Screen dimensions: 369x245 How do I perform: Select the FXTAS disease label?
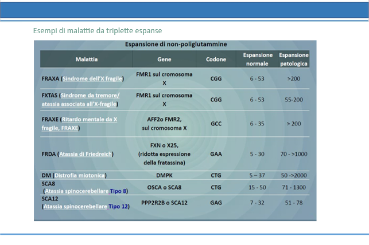pyautogui.click(x=49, y=96)
